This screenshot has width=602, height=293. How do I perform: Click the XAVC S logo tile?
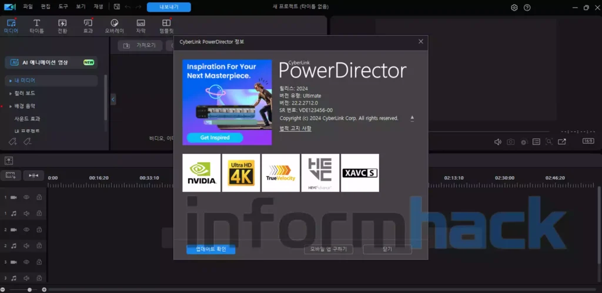360,173
